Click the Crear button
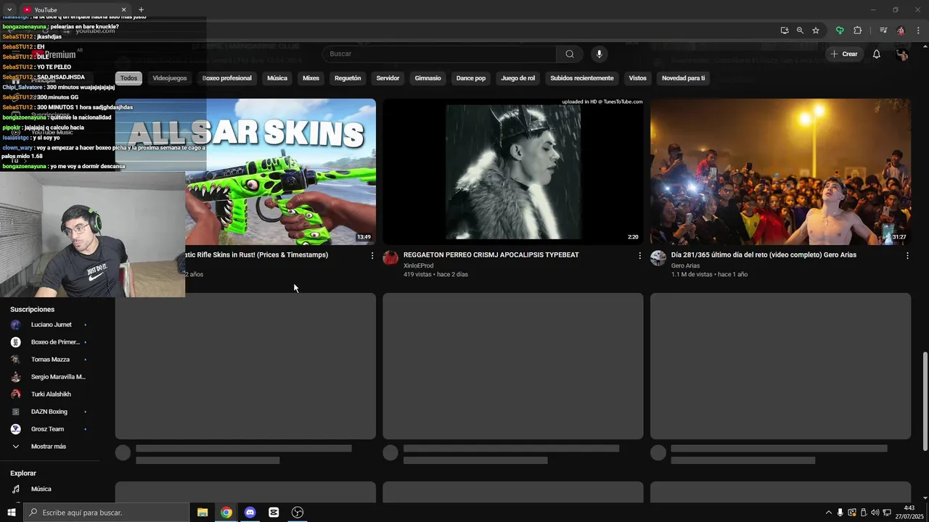This screenshot has width=929, height=522. [844, 54]
